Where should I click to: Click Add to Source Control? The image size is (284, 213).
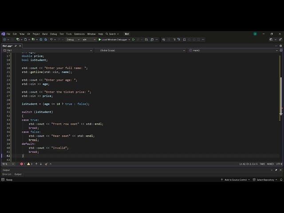[236, 180]
